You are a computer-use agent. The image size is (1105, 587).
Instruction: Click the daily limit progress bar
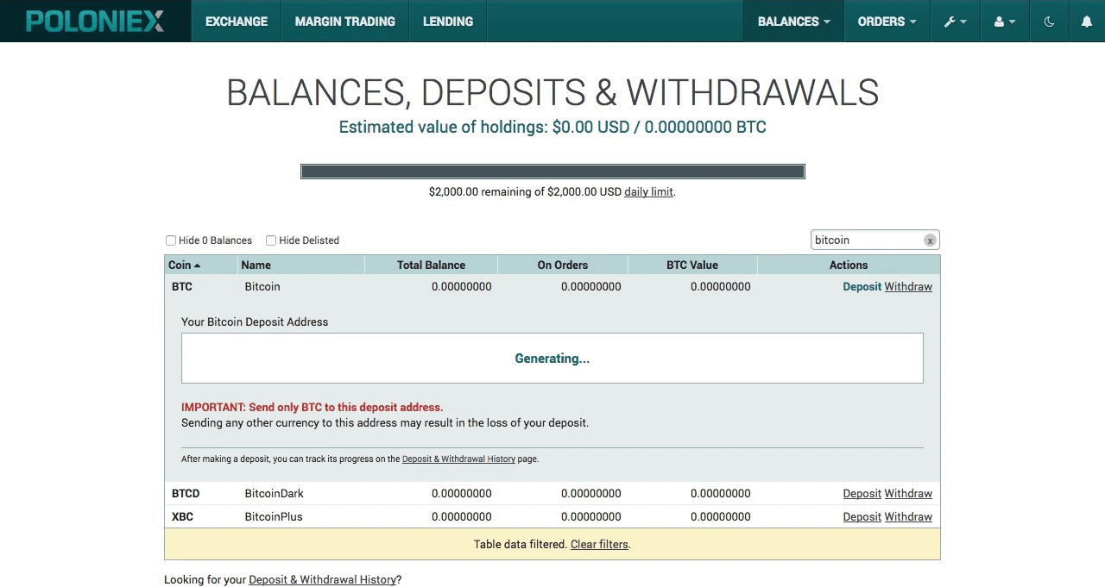[552, 172]
